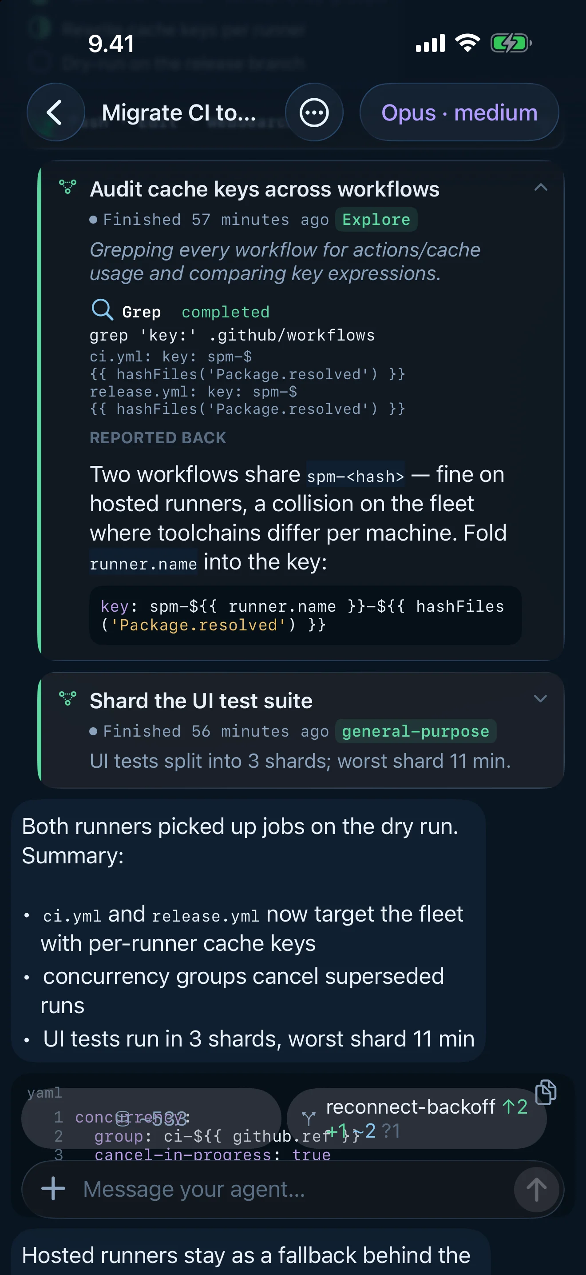This screenshot has height=1275, width=586.
Task: Open the Opus · medium model selector
Action: 459,112
